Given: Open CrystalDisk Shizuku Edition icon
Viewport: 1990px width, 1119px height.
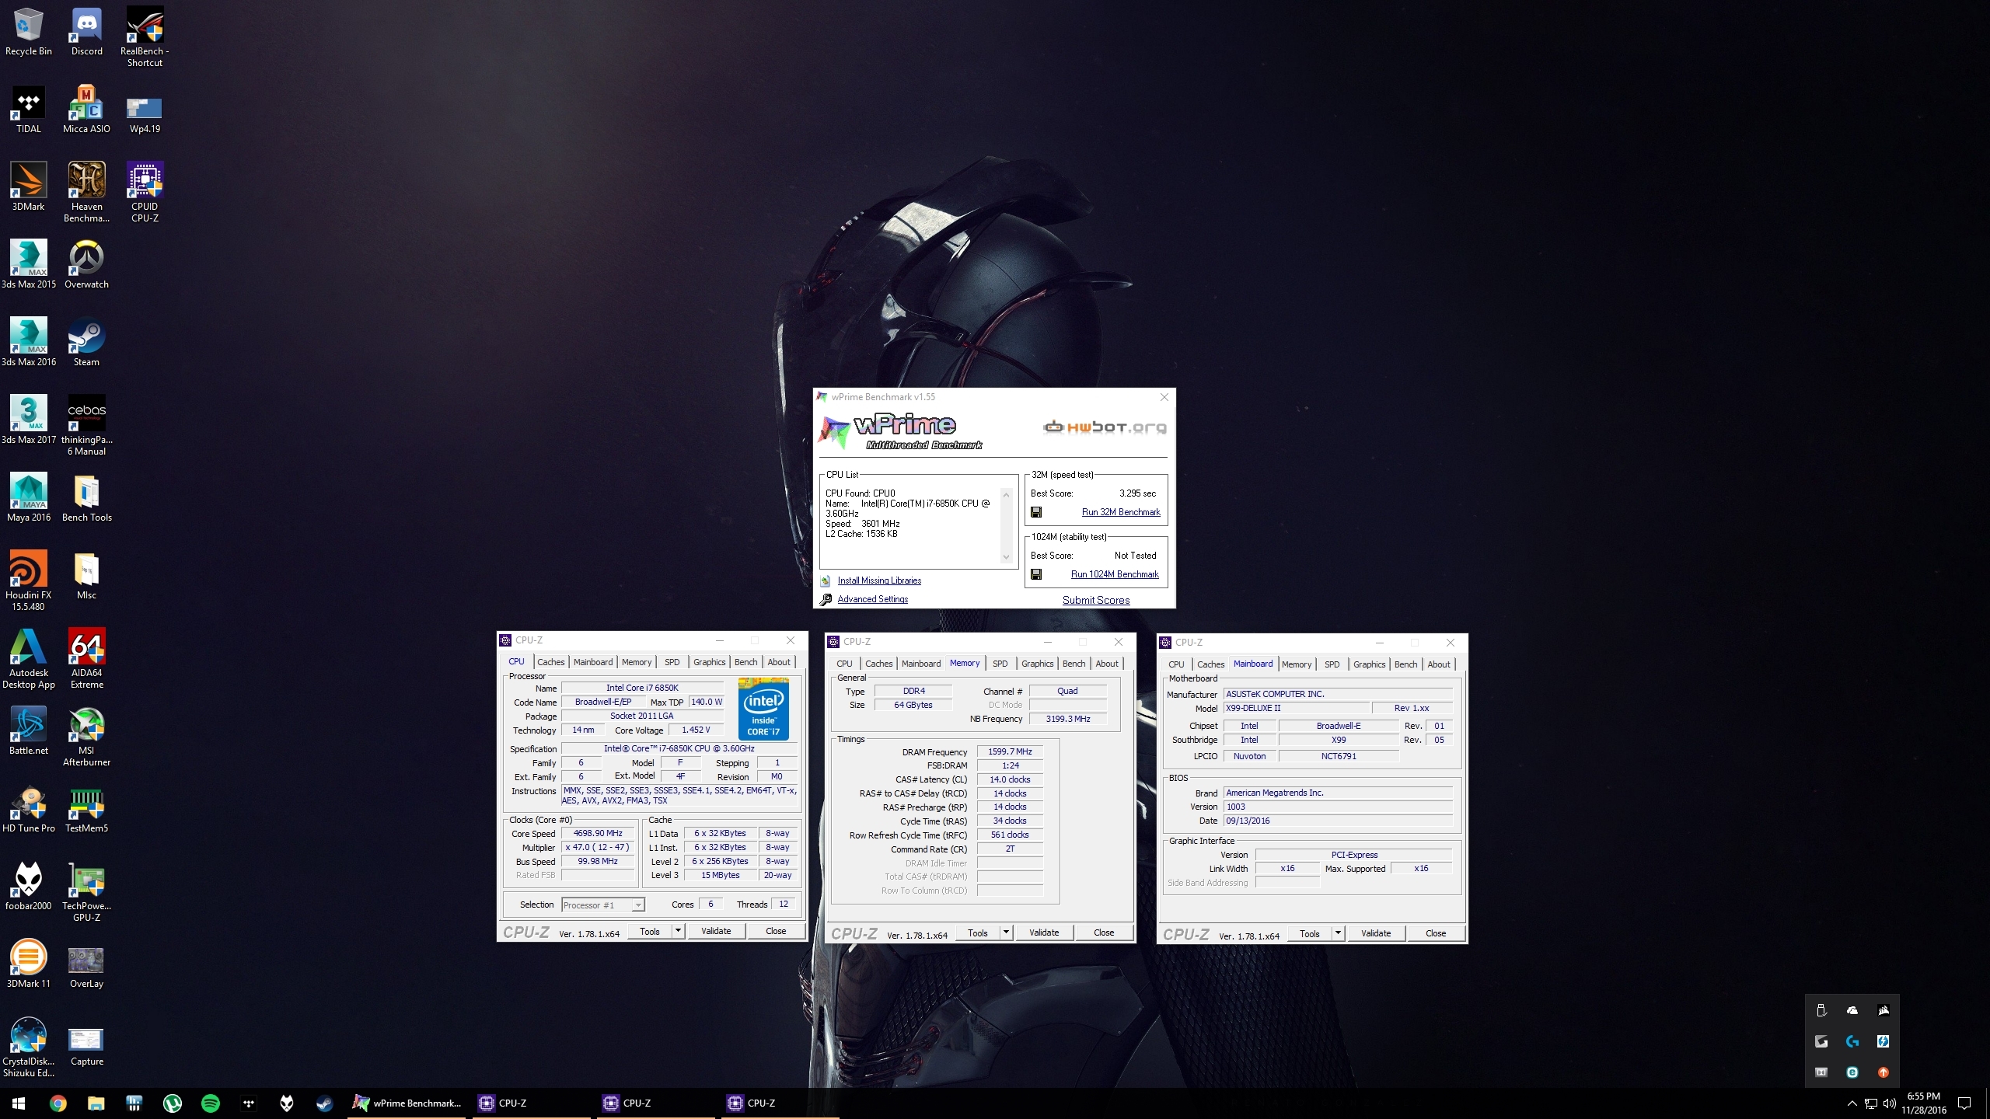Looking at the screenshot, I should pyautogui.click(x=29, y=1048).
